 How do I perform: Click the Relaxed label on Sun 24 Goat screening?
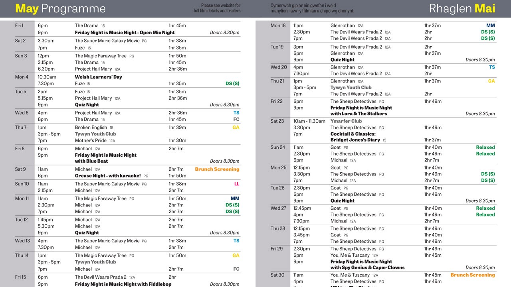tap(485, 147)
